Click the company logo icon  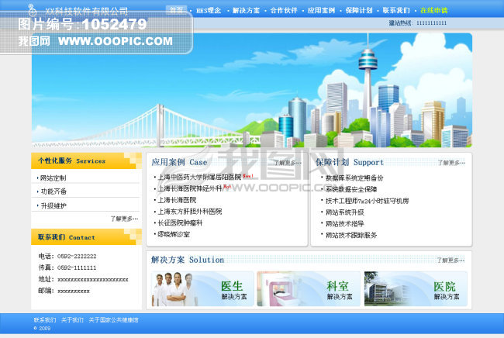pyautogui.click(x=32, y=10)
